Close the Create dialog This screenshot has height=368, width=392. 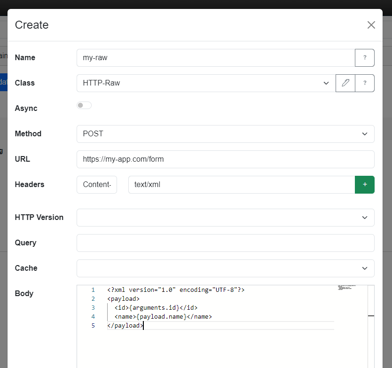pos(371,25)
